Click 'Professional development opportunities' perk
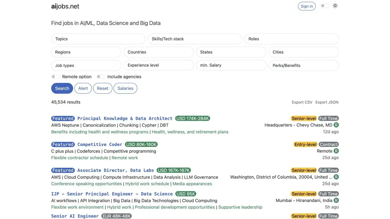This screenshot has width=390, height=219. pos(175,207)
